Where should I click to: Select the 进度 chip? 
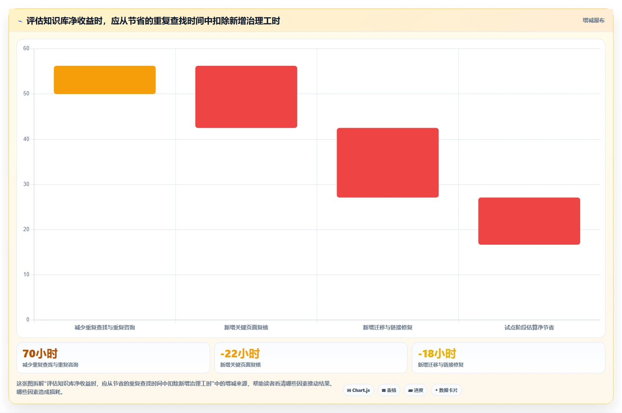click(x=416, y=390)
